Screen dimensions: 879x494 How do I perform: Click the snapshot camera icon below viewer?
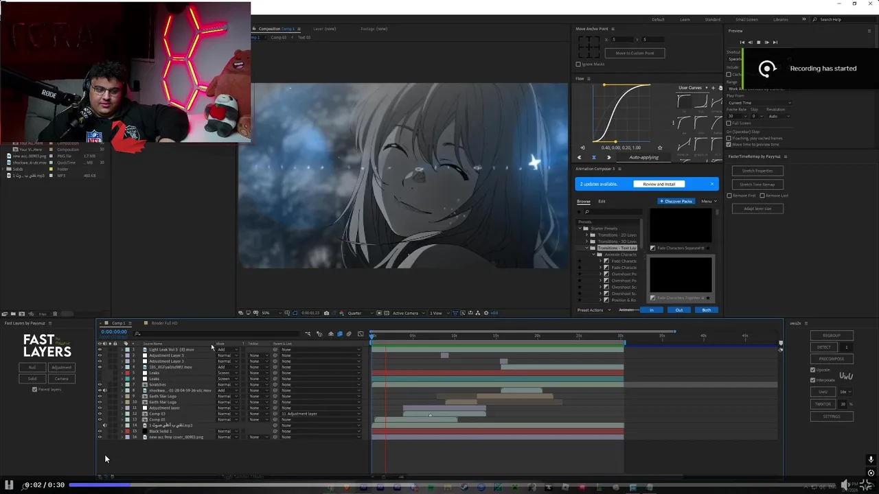point(326,313)
